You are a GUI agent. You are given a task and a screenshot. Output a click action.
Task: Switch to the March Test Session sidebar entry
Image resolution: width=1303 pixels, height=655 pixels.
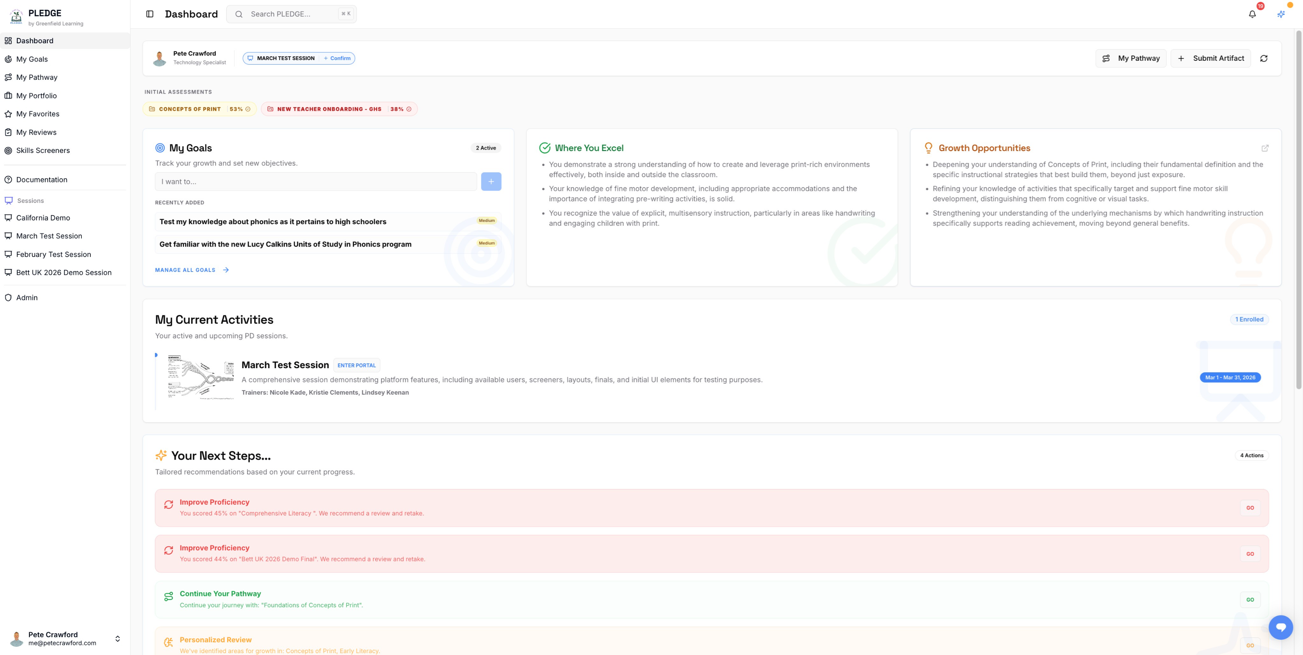point(49,235)
